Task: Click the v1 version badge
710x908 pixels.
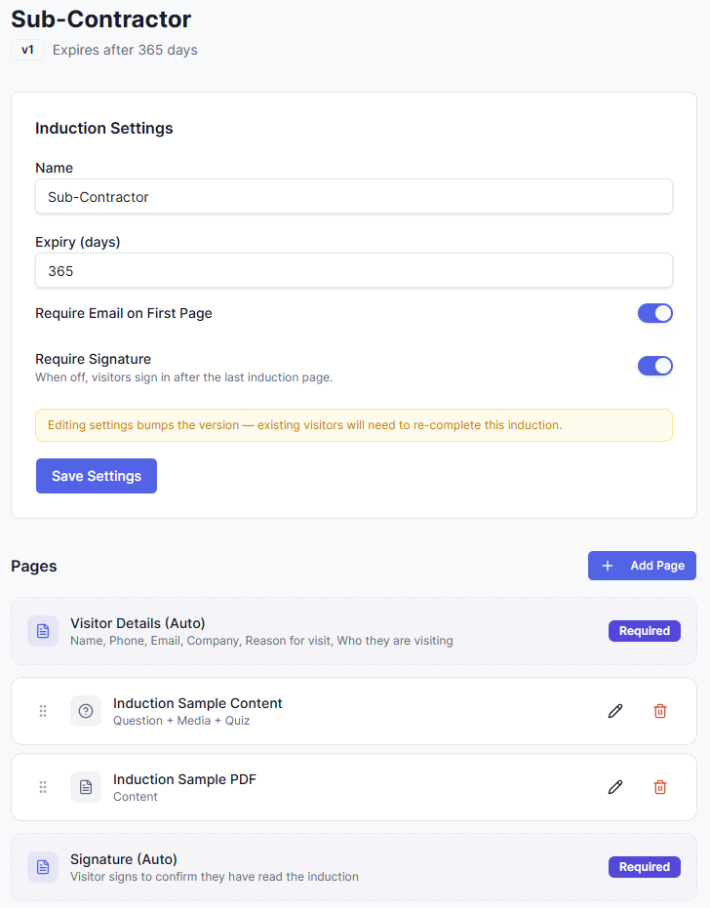Action: point(28,50)
